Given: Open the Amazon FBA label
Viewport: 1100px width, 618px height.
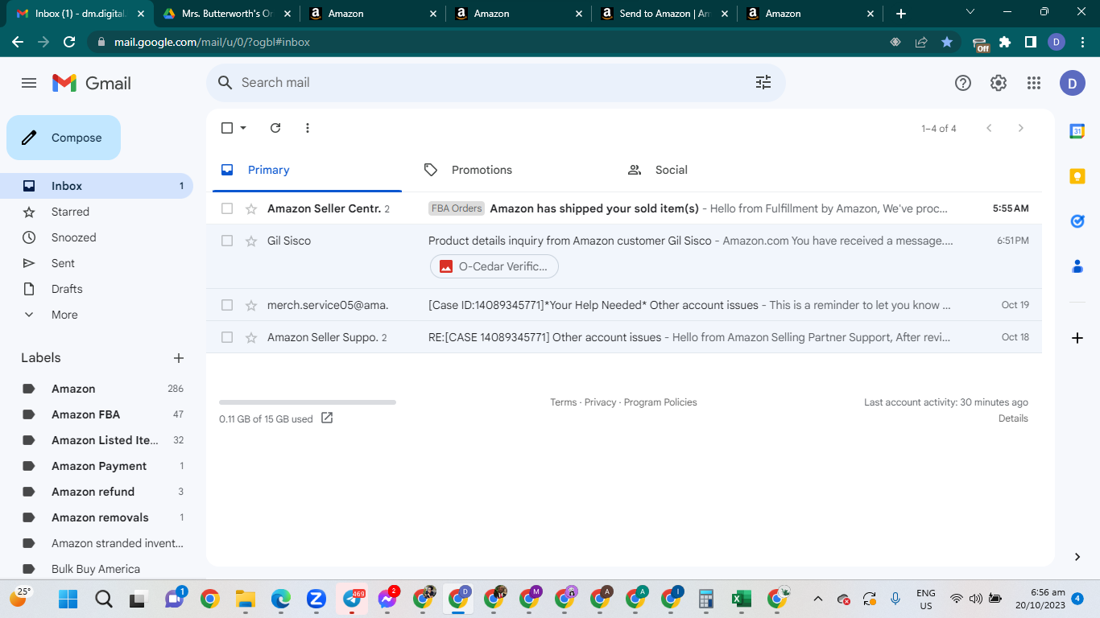Looking at the screenshot, I should click(97, 414).
